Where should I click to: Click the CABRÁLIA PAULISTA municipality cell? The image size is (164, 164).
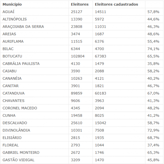[x=21, y=64]
